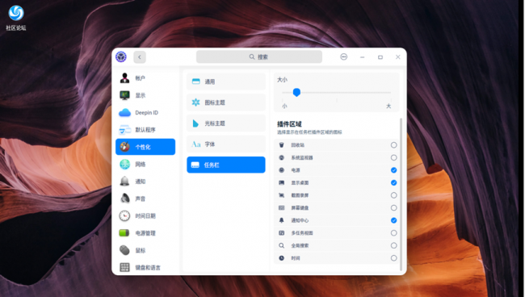This screenshot has width=525, height=297.
Task: Click the Control Center logo in title bar
Action: (x=121, y=56)
